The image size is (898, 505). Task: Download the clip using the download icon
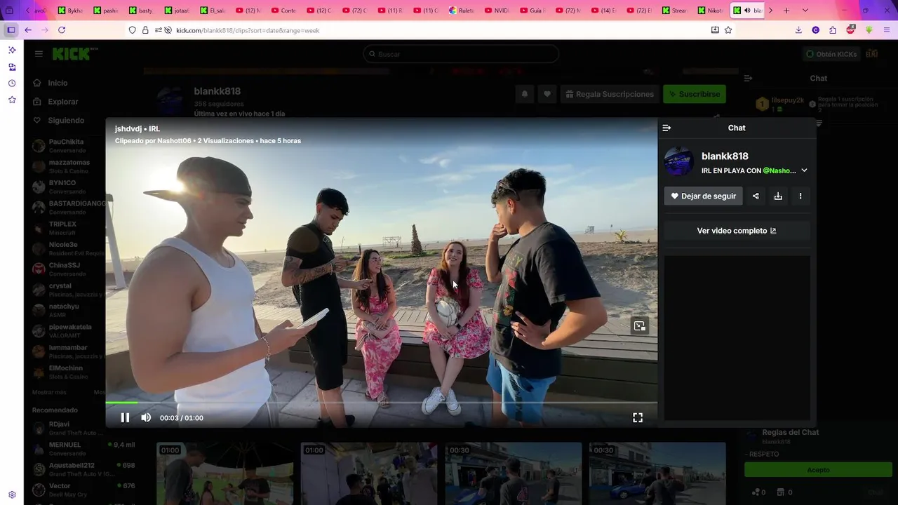pos(778,196)
